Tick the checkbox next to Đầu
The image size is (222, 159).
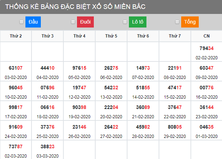point(21,22)
